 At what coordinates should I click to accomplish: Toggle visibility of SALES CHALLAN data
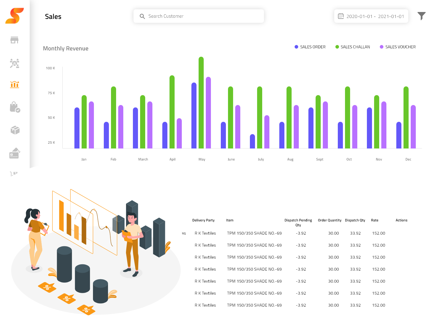click(x=352, y=47)
